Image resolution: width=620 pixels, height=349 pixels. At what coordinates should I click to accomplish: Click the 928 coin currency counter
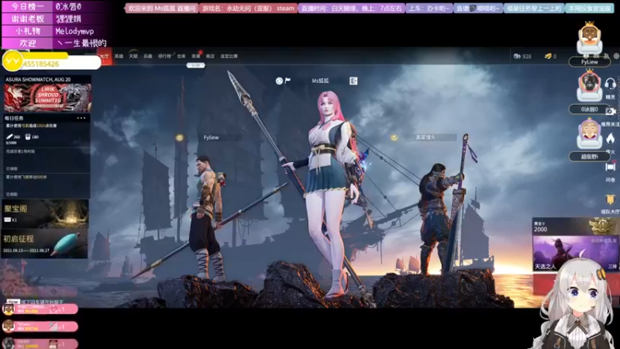click(x=522, y=56)
